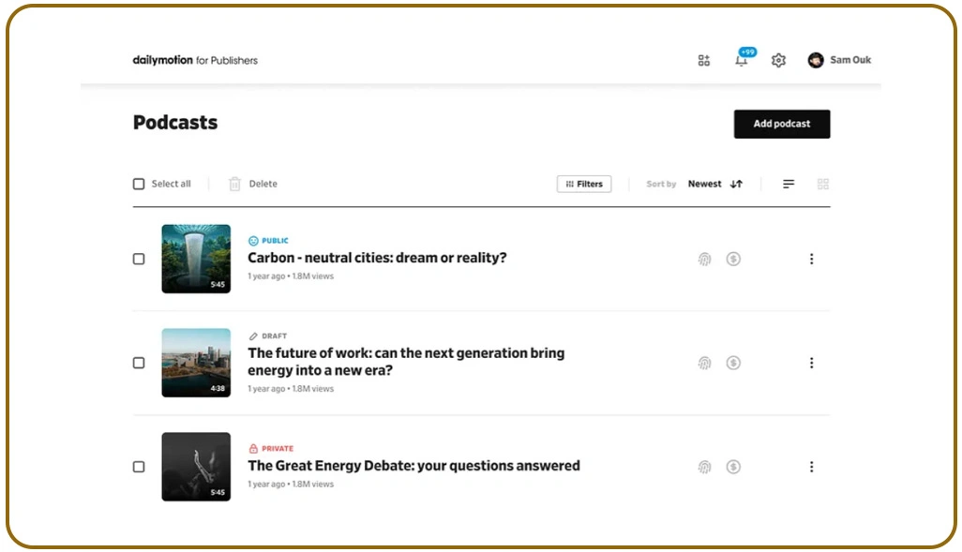Check the checkbox for the Great Energy Debate podcast
Screen dimensions: 962x552
pyautogui.click(x=139, y=466)
